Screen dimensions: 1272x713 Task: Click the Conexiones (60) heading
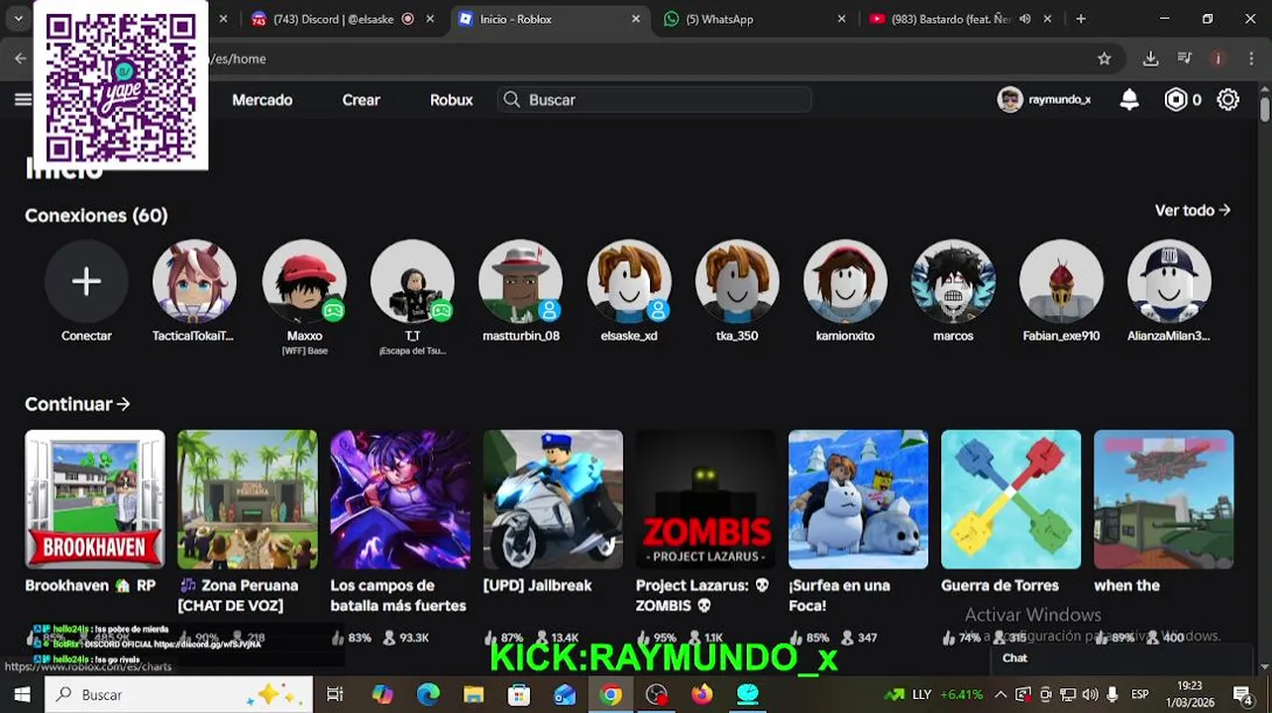(x=96, y=215)
